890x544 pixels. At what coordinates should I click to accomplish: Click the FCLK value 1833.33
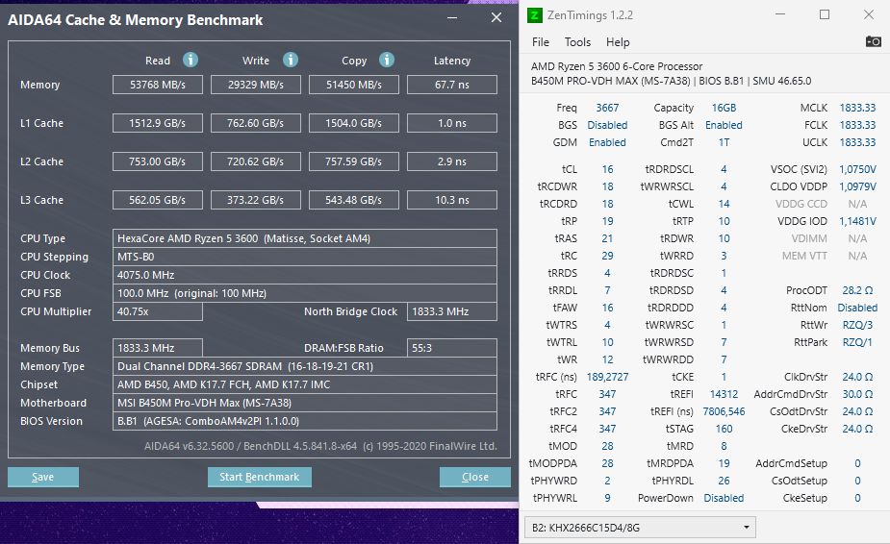(857, 125)
